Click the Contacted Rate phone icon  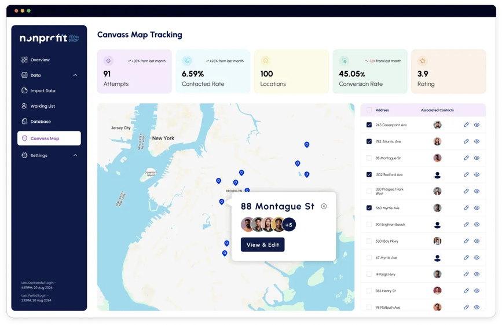[186, 61]
